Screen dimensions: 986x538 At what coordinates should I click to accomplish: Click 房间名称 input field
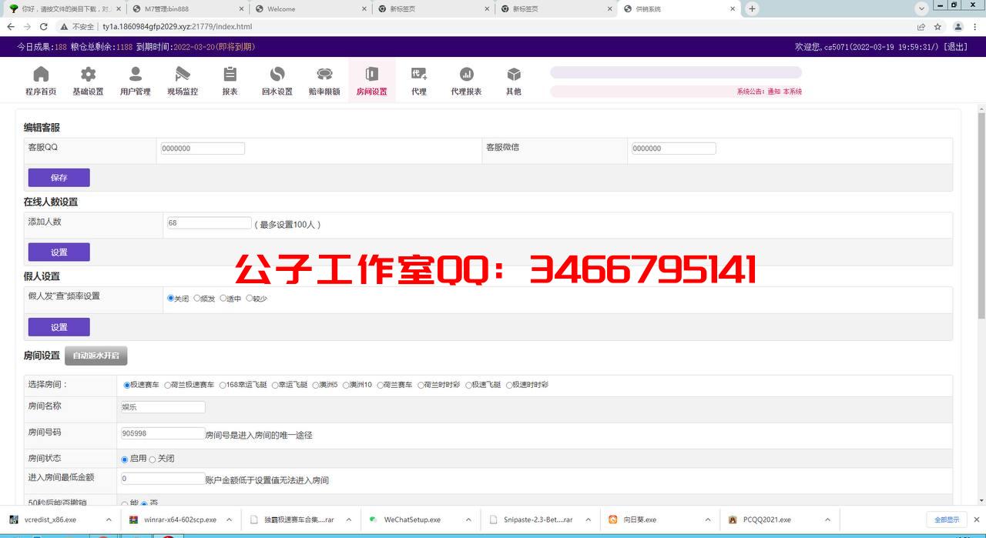(x=163, y=407)
